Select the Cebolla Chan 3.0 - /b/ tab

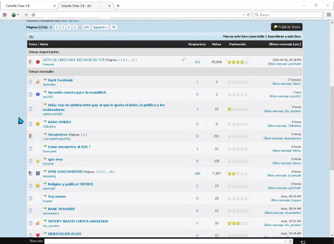tap(85, 6)
